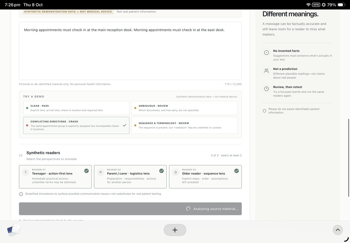Viewport: 350px width, 243px height.
Task: Toggle the Teenager - action-first lens card
Action: 55,177
